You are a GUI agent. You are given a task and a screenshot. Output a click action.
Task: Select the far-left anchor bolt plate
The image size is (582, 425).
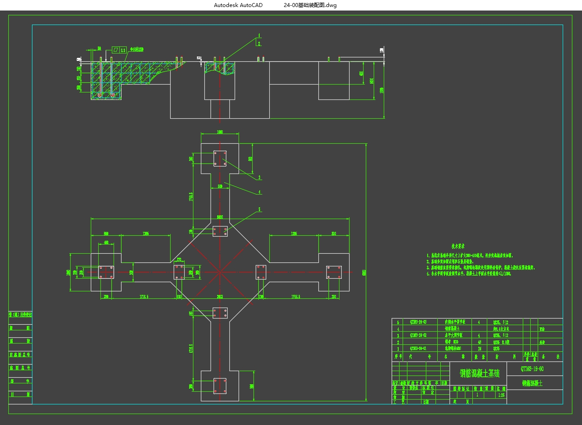click(x=106, y=272)
